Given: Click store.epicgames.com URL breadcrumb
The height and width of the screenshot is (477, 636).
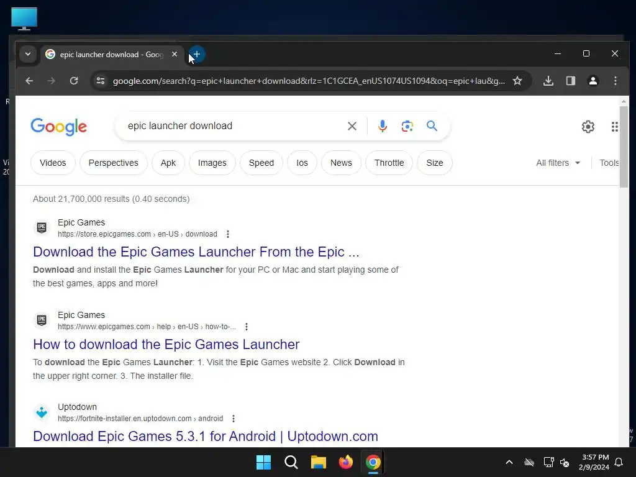Looking at the screenshot, I should point(137,234).
